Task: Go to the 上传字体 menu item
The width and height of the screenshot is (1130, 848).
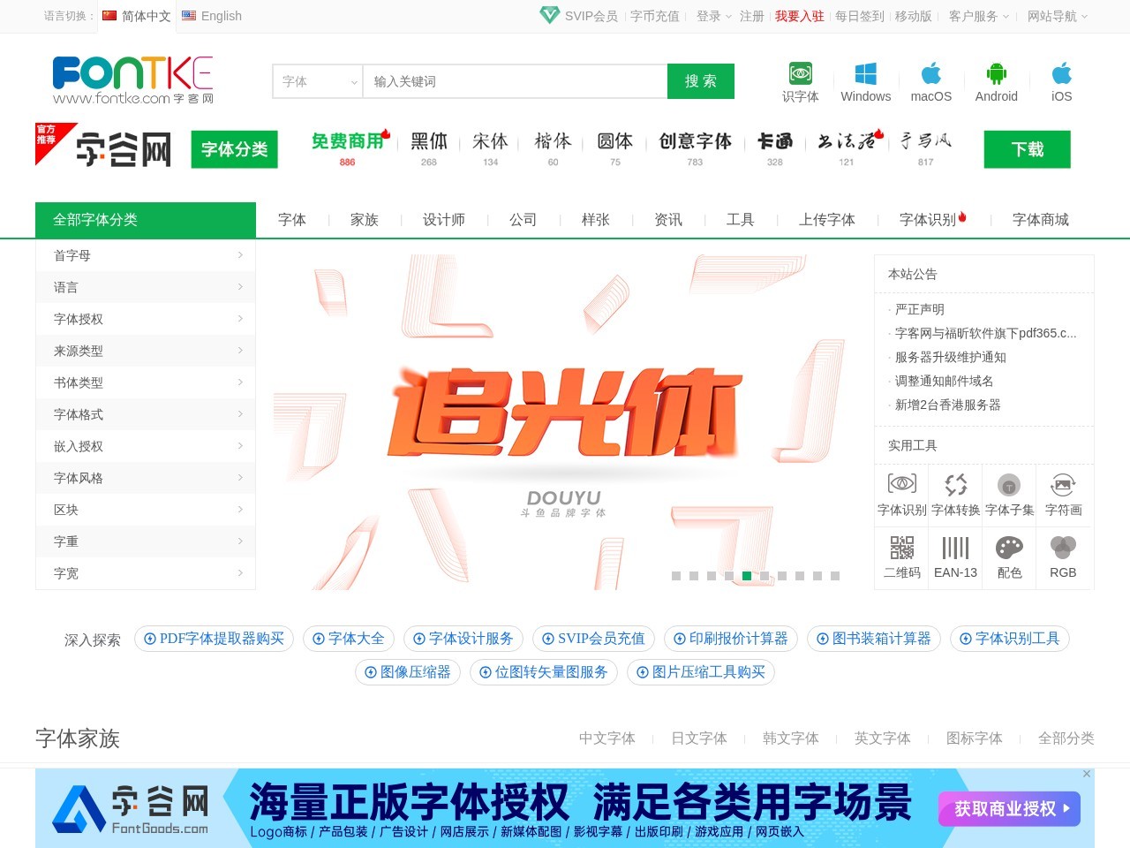Action: pos(827,220)
